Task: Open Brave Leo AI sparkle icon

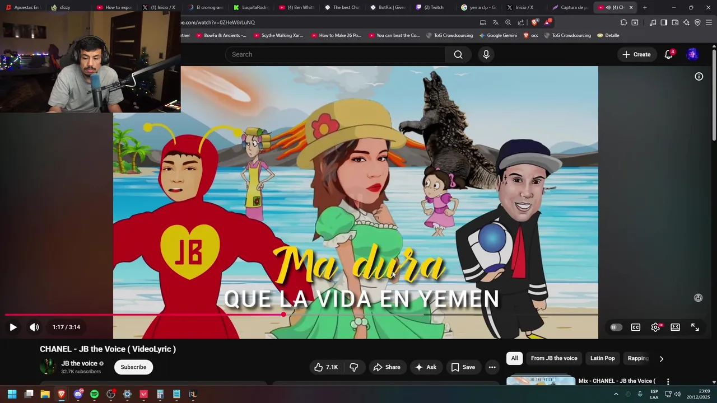Action: pyautogui.click(x=686, y=22)
